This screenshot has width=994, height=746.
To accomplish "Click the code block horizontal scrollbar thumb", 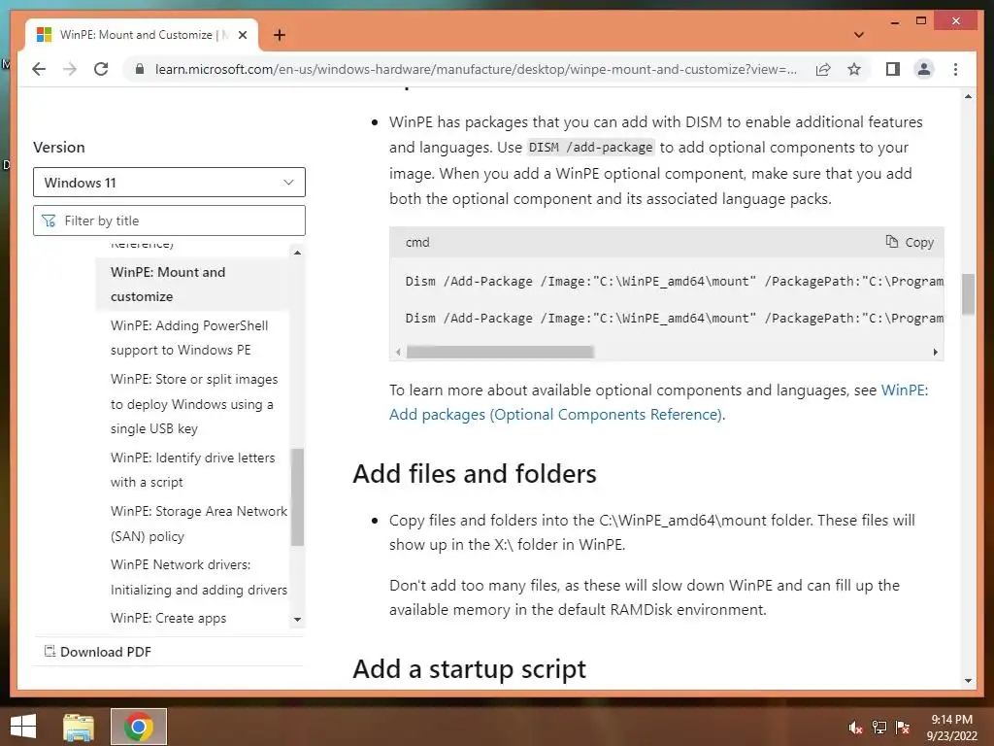I will (500, 352).
